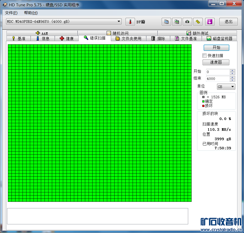Click the gray legend block-size swatch

pyautogui.click(x=203, y=97)
